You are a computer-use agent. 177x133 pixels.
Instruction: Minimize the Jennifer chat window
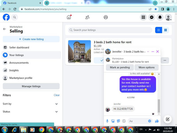coord(153,52)
